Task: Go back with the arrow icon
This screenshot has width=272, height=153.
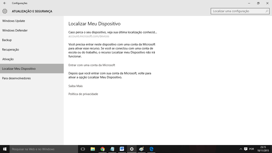Action: 5,3
